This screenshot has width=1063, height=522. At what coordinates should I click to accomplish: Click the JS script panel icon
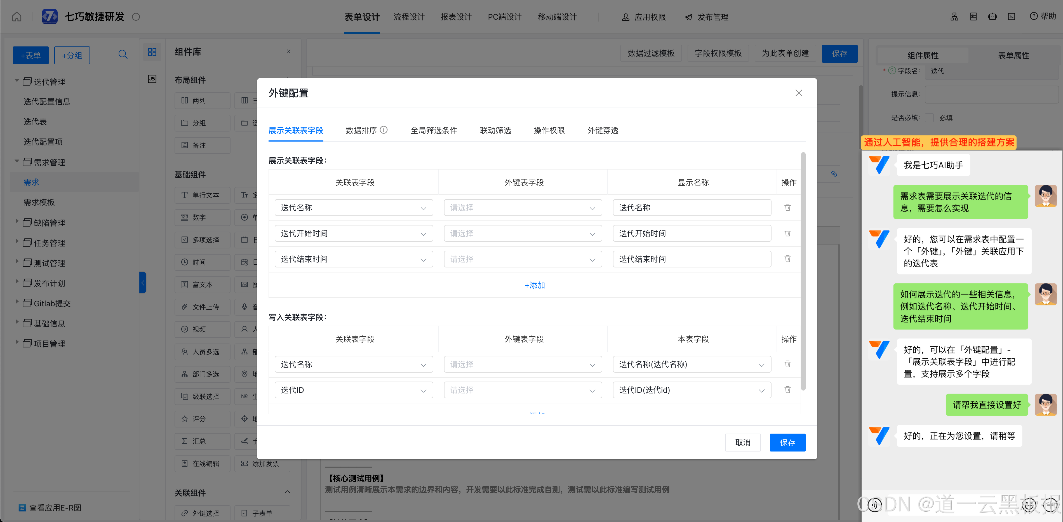tap(152, 79)
